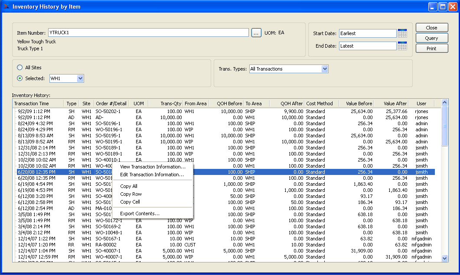Minimize the Inventory History window
The height and width of the screenshot is (275, 460).
coord(433,7)
